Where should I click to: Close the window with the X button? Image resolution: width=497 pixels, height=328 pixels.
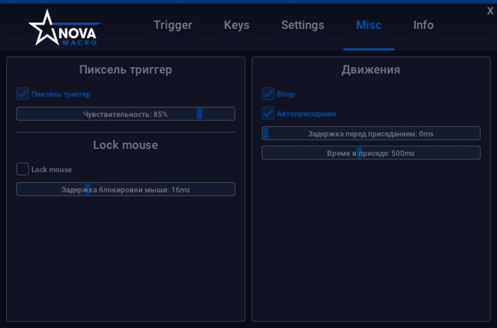(x=490, y=11)
